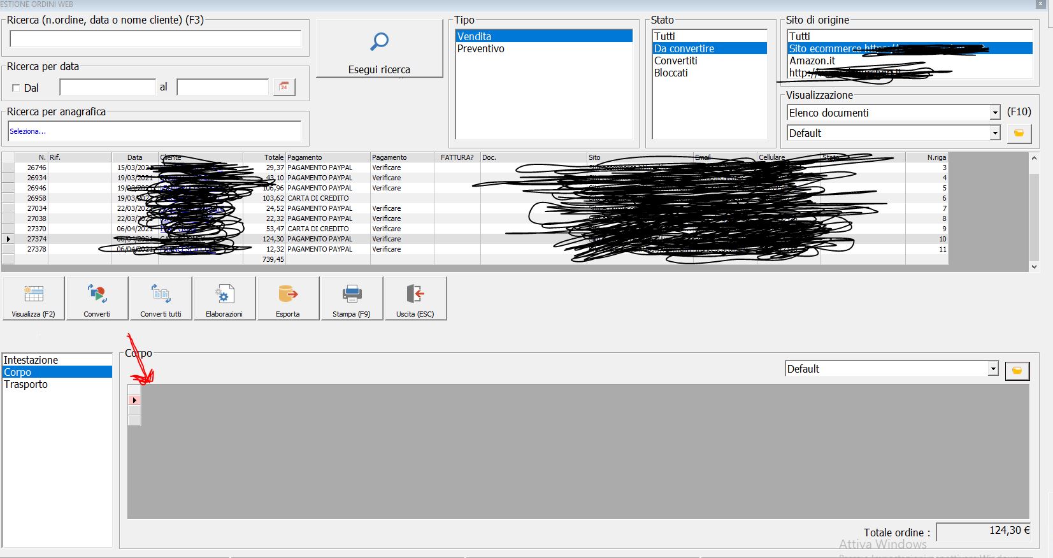1053x558 pixels.
Task: Expand the Elenco documenti dropdown
Action: click(995, 113)
